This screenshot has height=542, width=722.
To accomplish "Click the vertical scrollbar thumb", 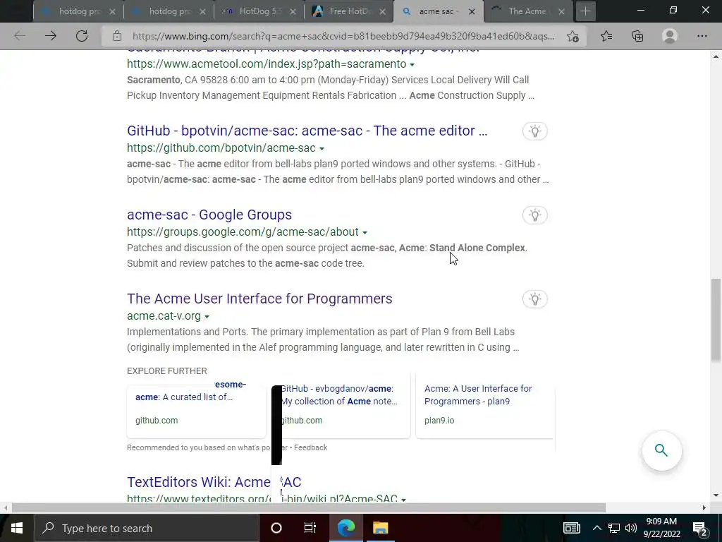I will pos(716,320).
